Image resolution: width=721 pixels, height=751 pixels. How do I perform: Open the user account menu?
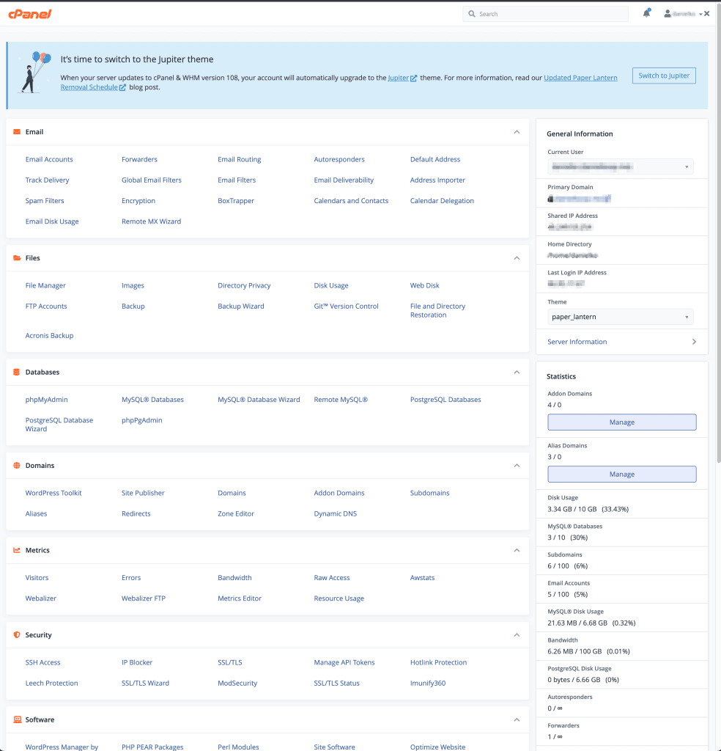tap(683, 14)
